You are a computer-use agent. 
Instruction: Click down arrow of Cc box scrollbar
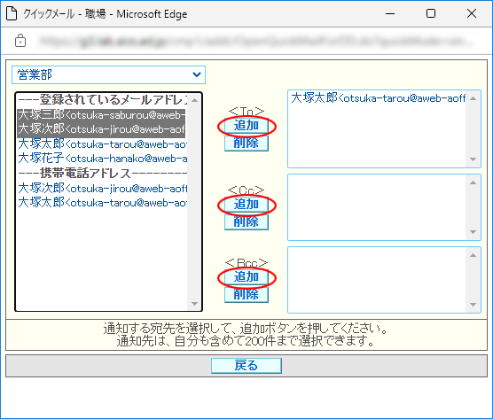pyautogui.click(x=473, y=232)
